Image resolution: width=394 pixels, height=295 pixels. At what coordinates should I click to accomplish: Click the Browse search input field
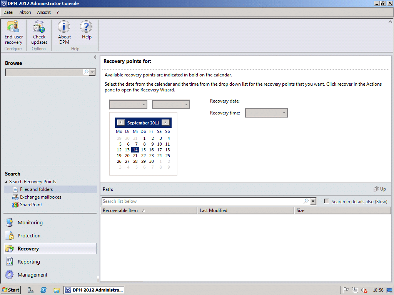[44, 72]
